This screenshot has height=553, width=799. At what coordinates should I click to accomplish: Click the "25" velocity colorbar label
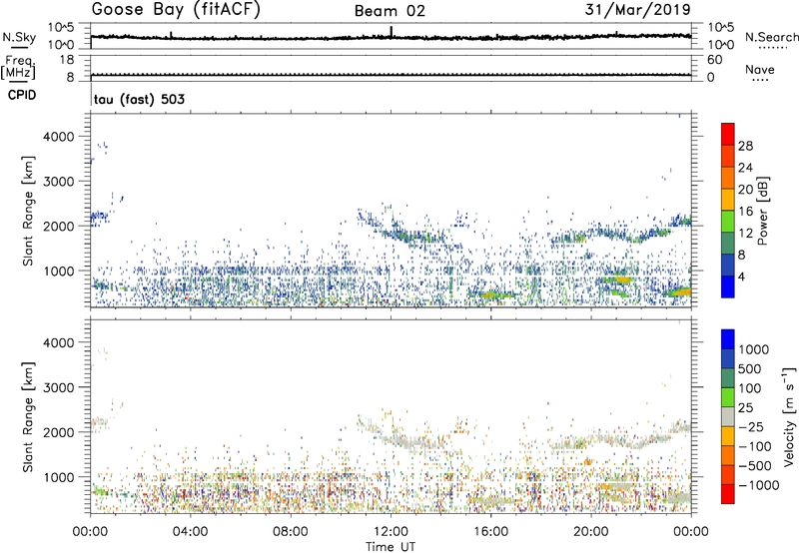[x=745, y=407]
